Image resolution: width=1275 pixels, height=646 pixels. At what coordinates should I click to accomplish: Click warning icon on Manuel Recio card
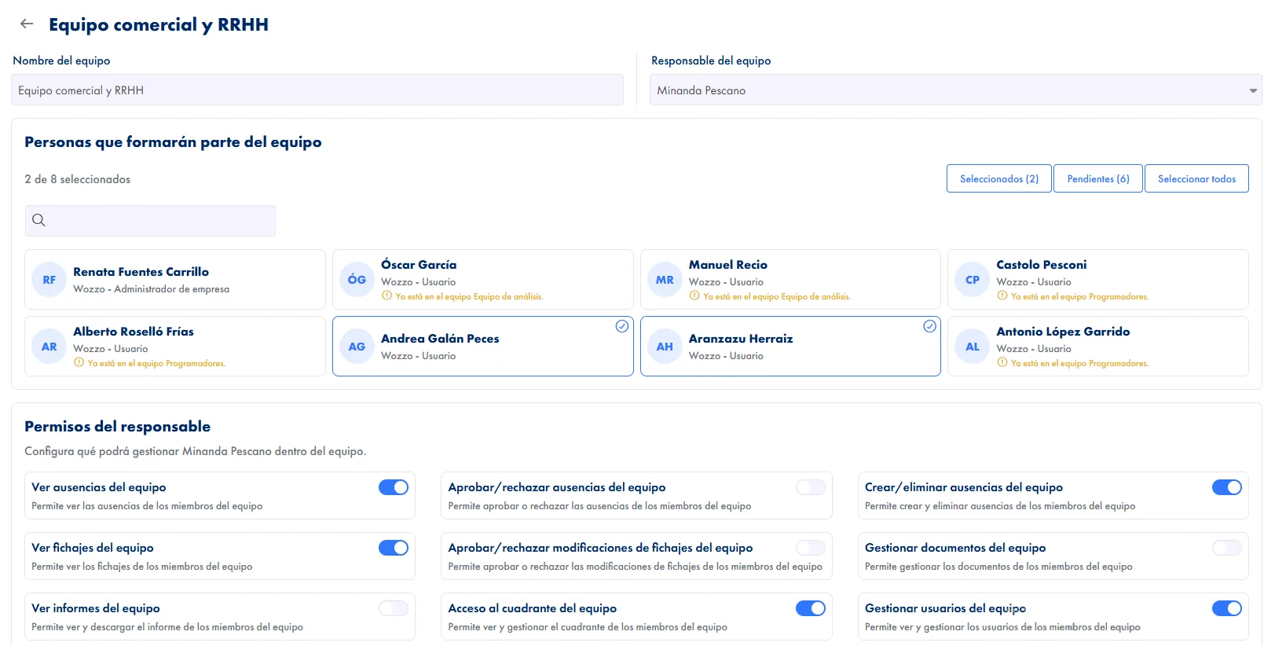(x=694, y=296)
